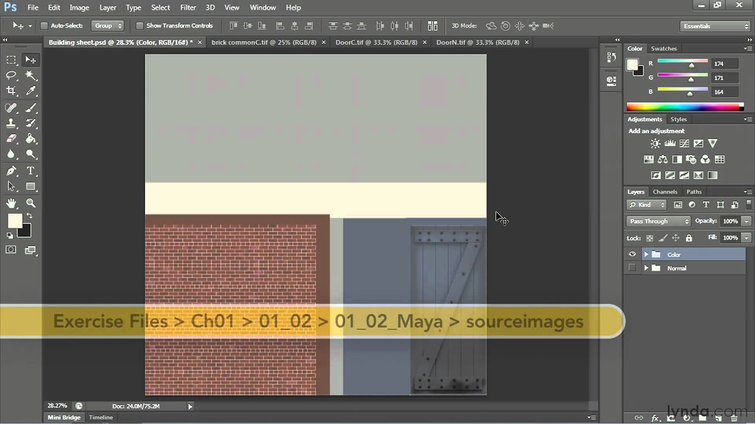Select the Lasso tool
Screen dimensions: 755x424
pos(11,75)
